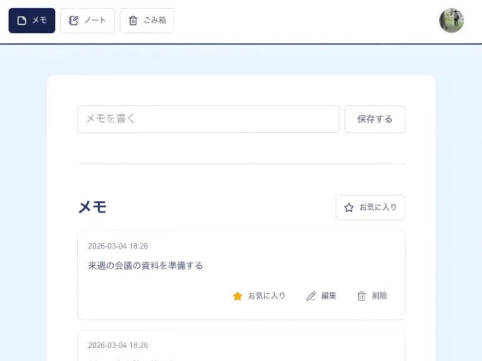The height and width of the screenshot is (361, 482).
Task: Click the memo text 来週の会議の資料を準備する
Action: 146,265
